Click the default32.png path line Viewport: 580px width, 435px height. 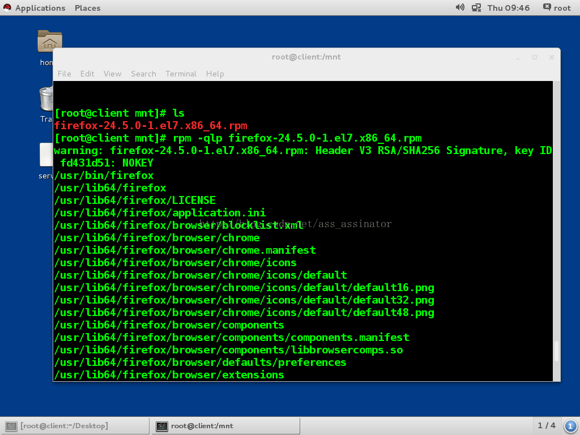(244, 300)
